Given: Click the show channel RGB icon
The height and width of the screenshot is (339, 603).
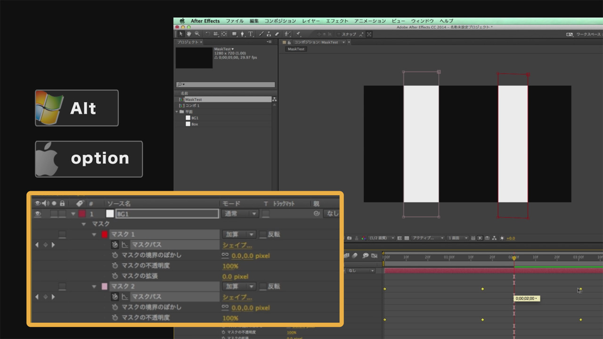Looking at the screenshot, I should click(363, 238).
